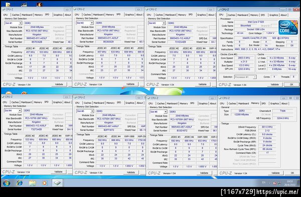Launch Internet Explorer from the taskbar
The width and height of the screenshot is (301, 197).
coord(20,183)
